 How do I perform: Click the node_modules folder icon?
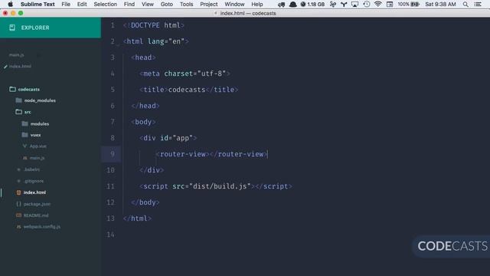click(x=18, y=100)
